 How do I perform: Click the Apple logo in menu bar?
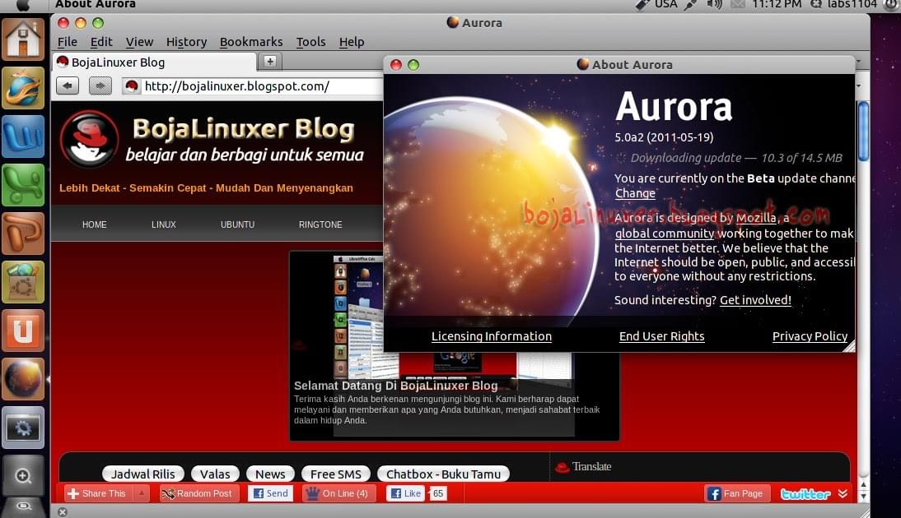pos(23,5)
